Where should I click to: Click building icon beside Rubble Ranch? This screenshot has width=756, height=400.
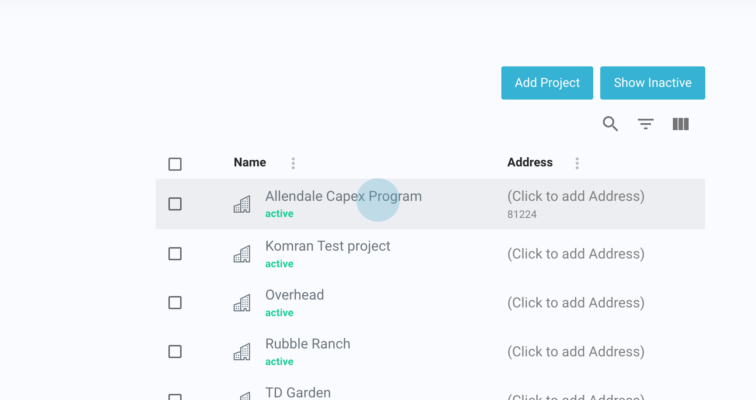coord(242,352)
